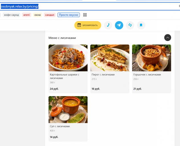Switch to the areni tab group
Viewport: 180px width, 146px height.
[x=27, y=15]
